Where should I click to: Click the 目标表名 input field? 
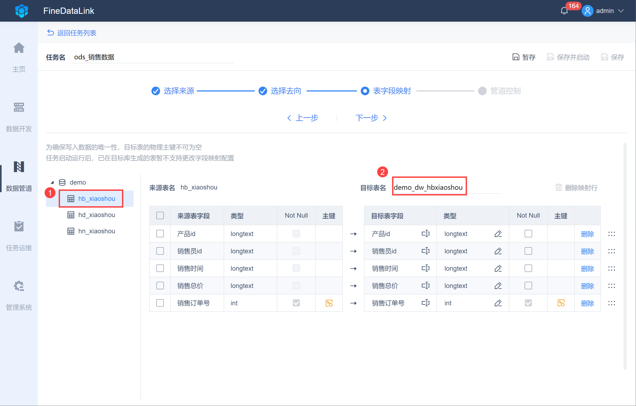pyautogui.click(x=446, y=187)
